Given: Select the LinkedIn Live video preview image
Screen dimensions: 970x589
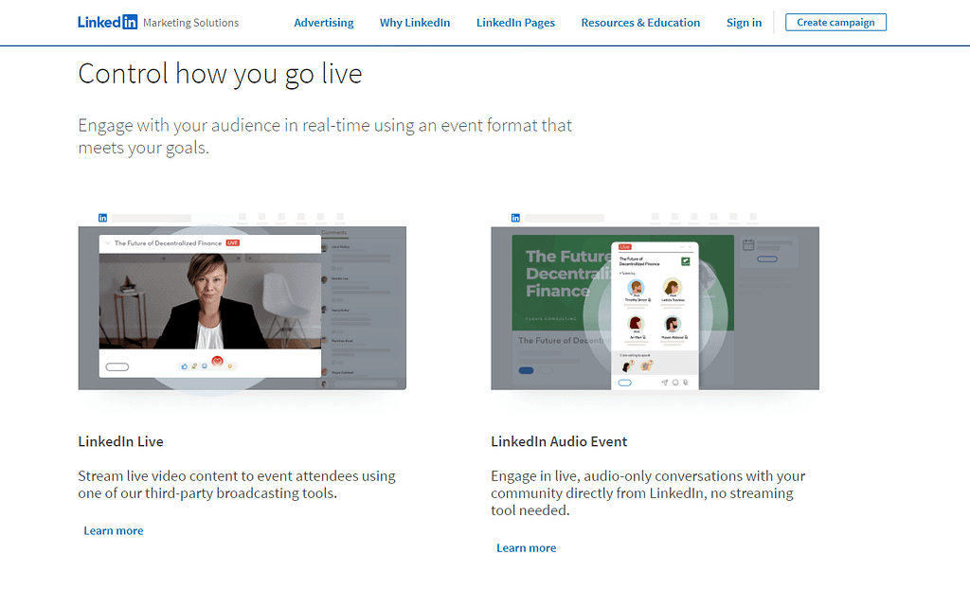Looking at the screenshot, I should click(209, 301).
